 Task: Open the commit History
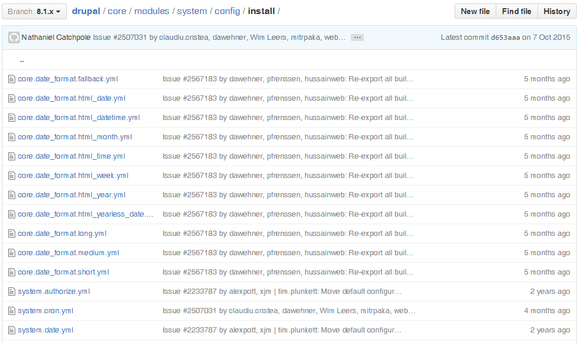point(556,11)
